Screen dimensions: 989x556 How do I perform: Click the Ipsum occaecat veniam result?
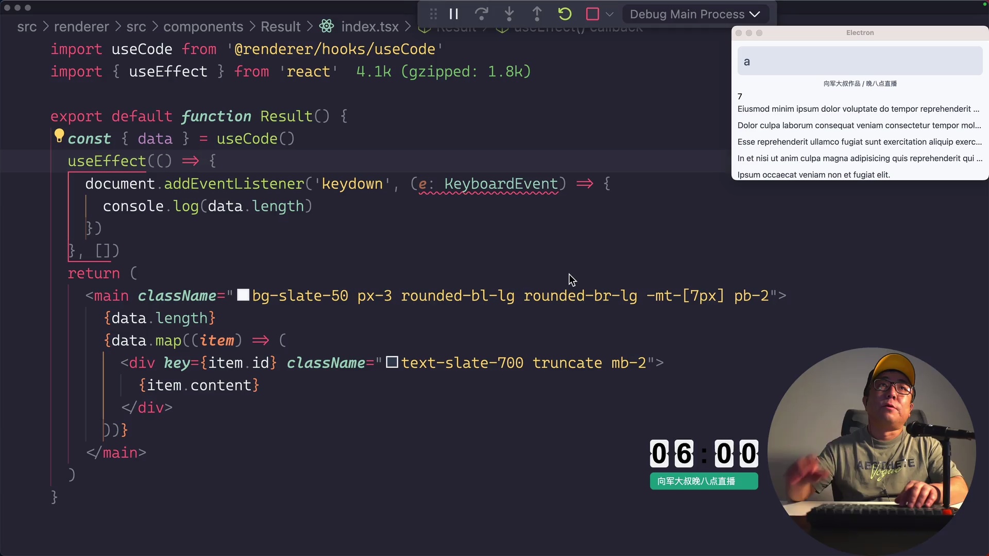(814, 175)
